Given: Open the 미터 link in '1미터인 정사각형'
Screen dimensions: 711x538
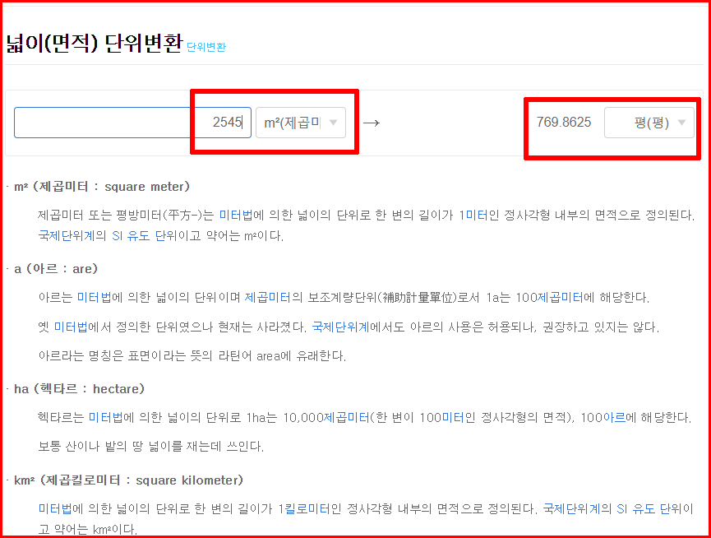Looking at the screenshot, I should point(477,215).
